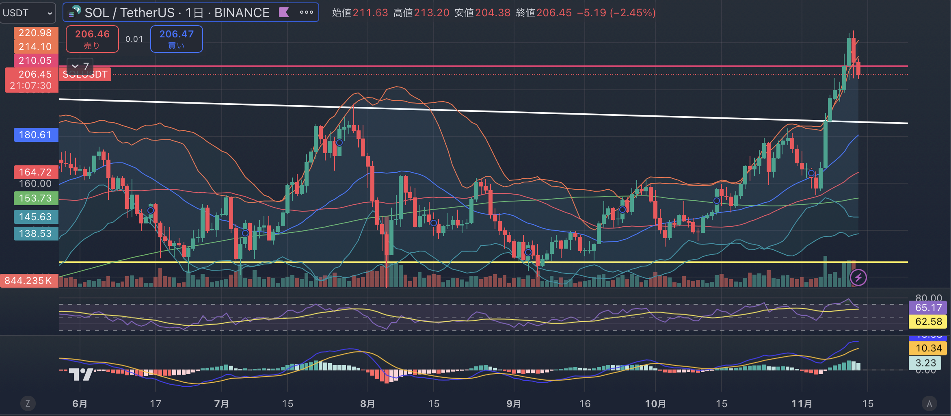The height and width of the screenshot is (416, 951).
Task: Click the 180.61 blue price label
Action: [36, 135]
